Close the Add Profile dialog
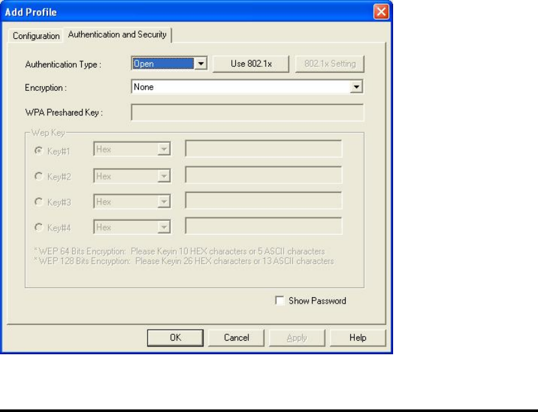 (381, 12)
